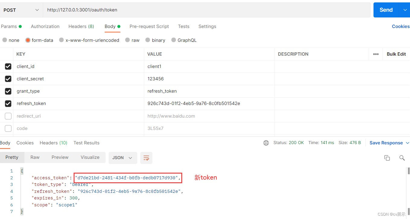The width and height of the screenshot is (410, 219).
Task: Select the Pretty response view
Action: click(x=12, y=157)
